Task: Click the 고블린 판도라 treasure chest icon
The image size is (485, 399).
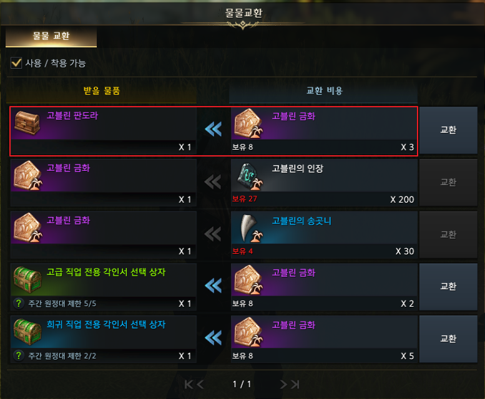Action: pyautogui.click(x=27, y=123)
